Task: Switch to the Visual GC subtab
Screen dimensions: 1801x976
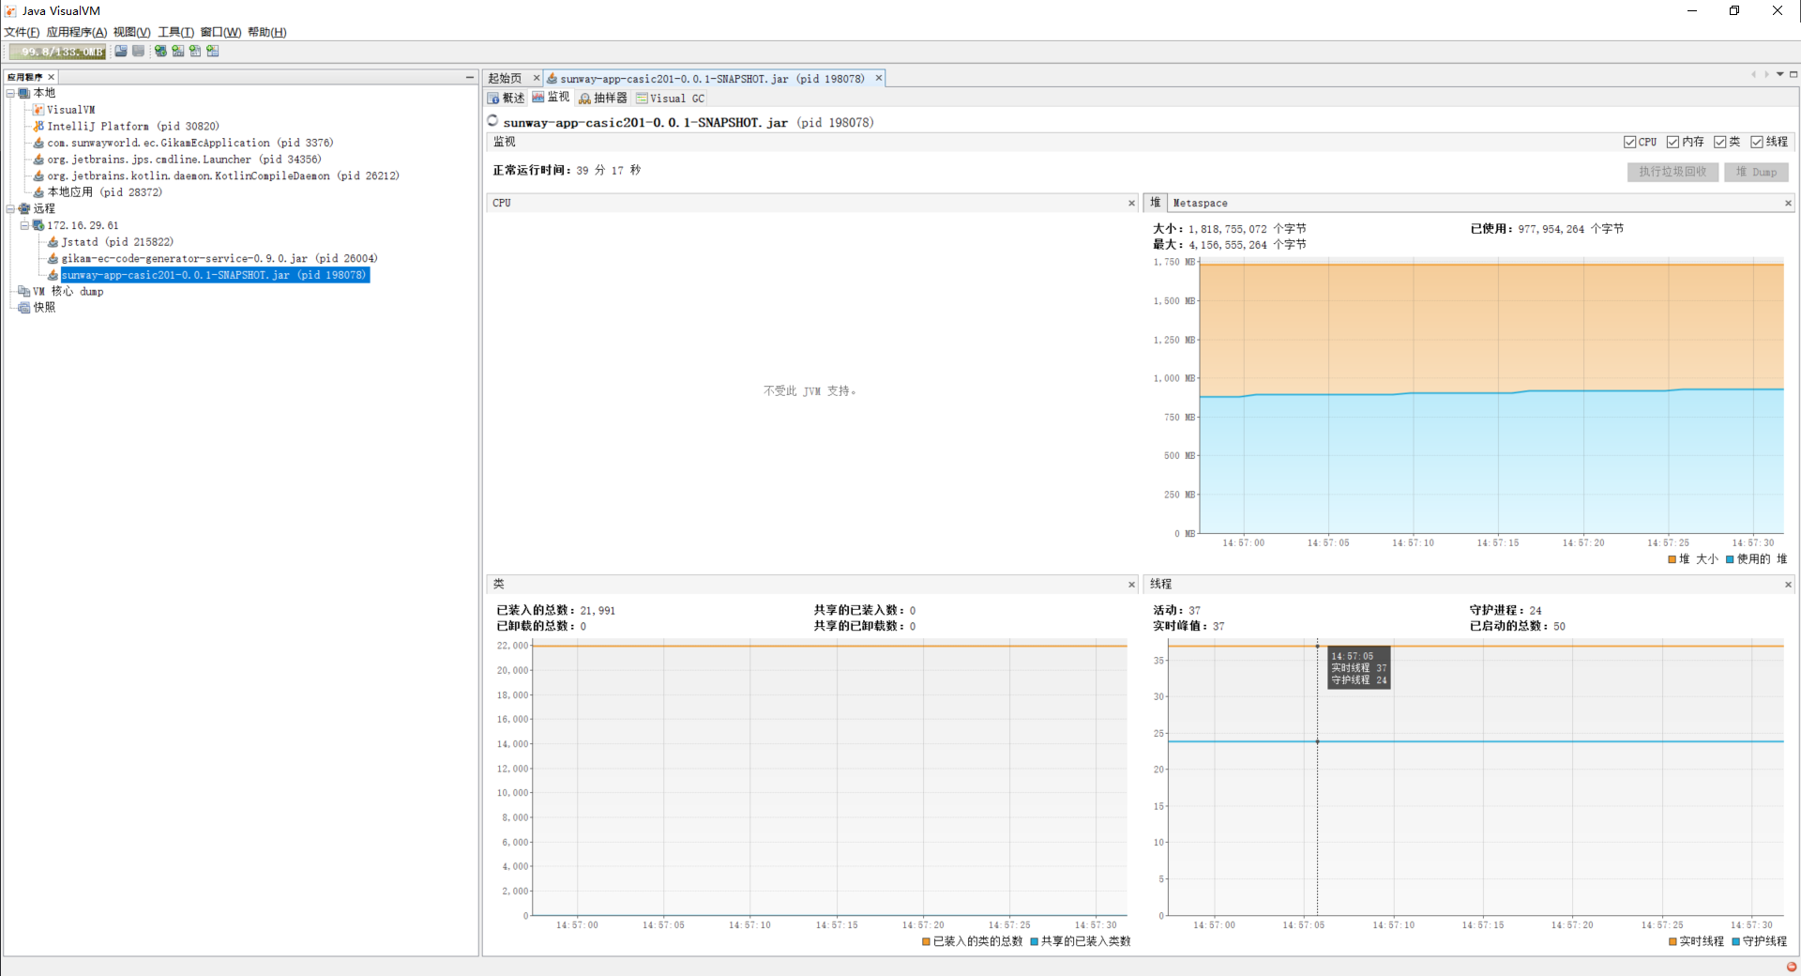Action: tap(670, 98)
